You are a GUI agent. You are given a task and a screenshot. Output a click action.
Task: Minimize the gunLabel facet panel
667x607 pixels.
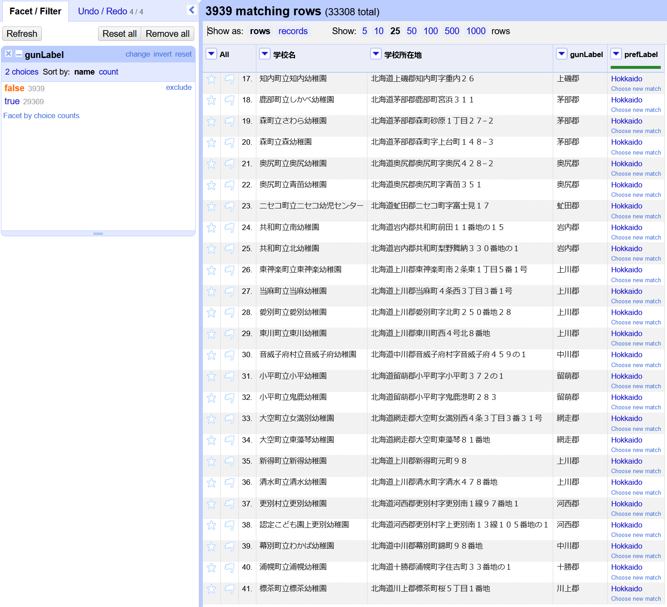[x=19, y=54]
